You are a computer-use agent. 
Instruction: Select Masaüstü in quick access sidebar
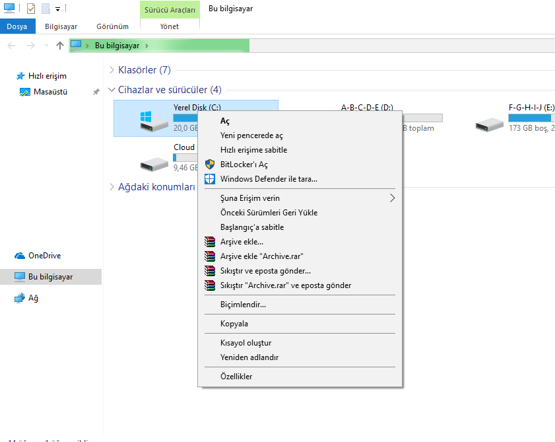pyautogui.click(x=50, y=92)
